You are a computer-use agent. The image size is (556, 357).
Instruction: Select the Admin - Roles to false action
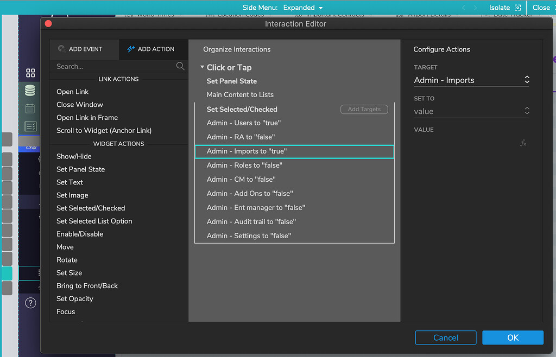click(x=243, y=165)
